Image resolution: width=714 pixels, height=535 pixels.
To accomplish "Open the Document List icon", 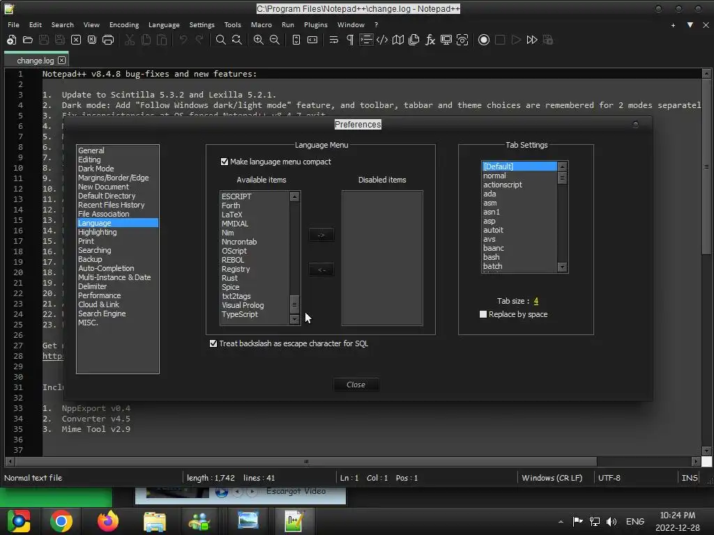I will (x=414, y=40).
